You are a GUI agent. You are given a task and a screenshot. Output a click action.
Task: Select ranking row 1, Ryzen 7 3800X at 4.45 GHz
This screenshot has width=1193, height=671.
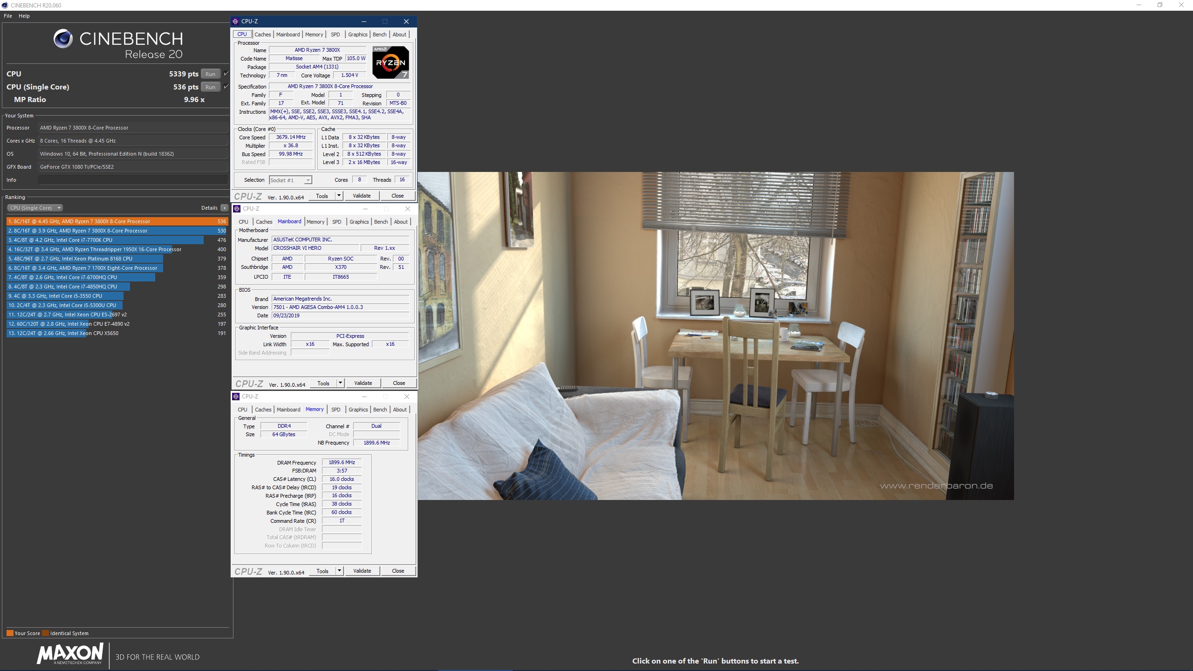(x=117, y=221)
